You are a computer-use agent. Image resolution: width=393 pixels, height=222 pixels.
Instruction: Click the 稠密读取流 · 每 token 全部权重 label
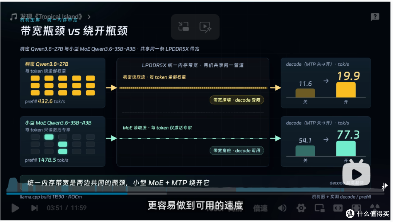(154, 77)
